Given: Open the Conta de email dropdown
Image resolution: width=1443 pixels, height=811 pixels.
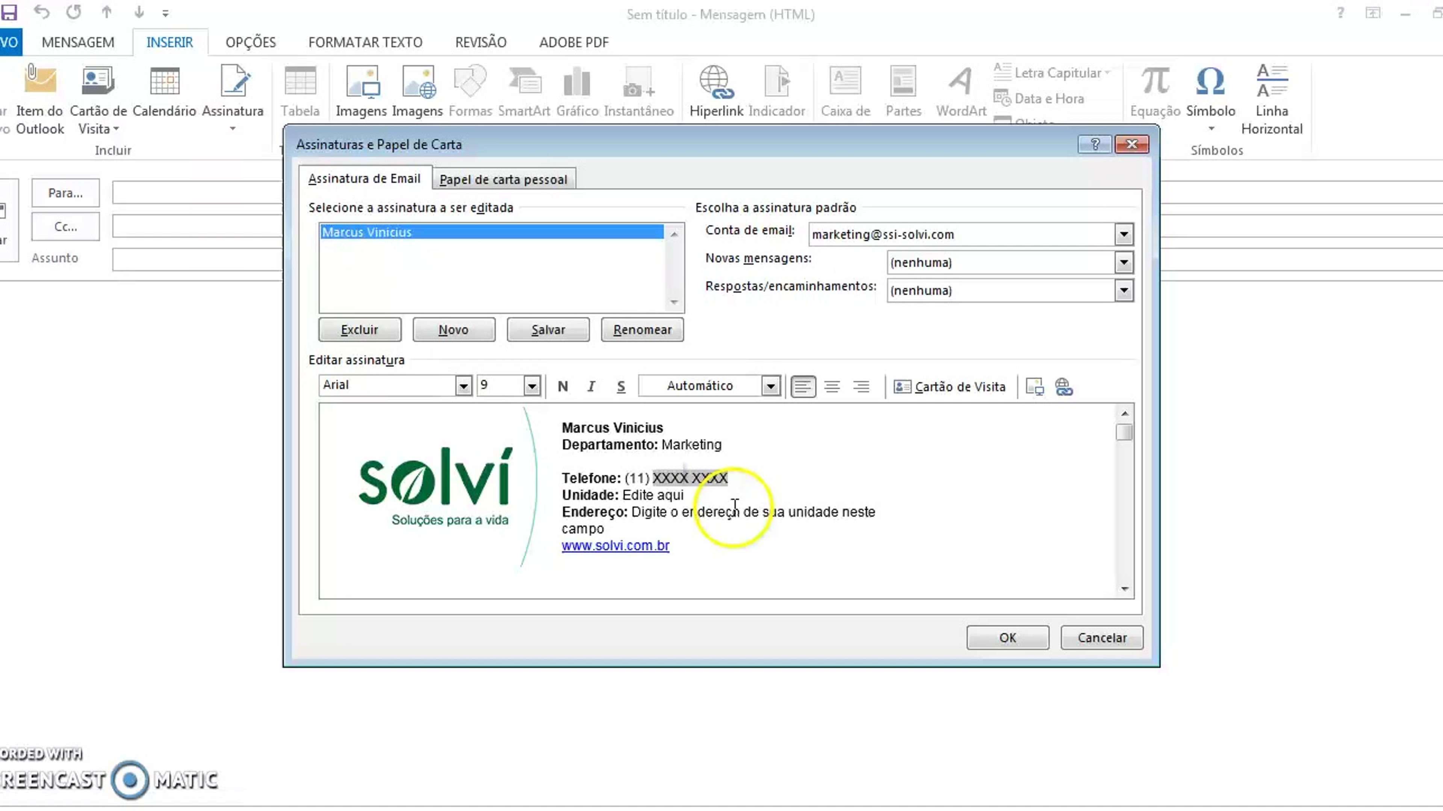Looking at the screenshot, I should [1124, 235].
